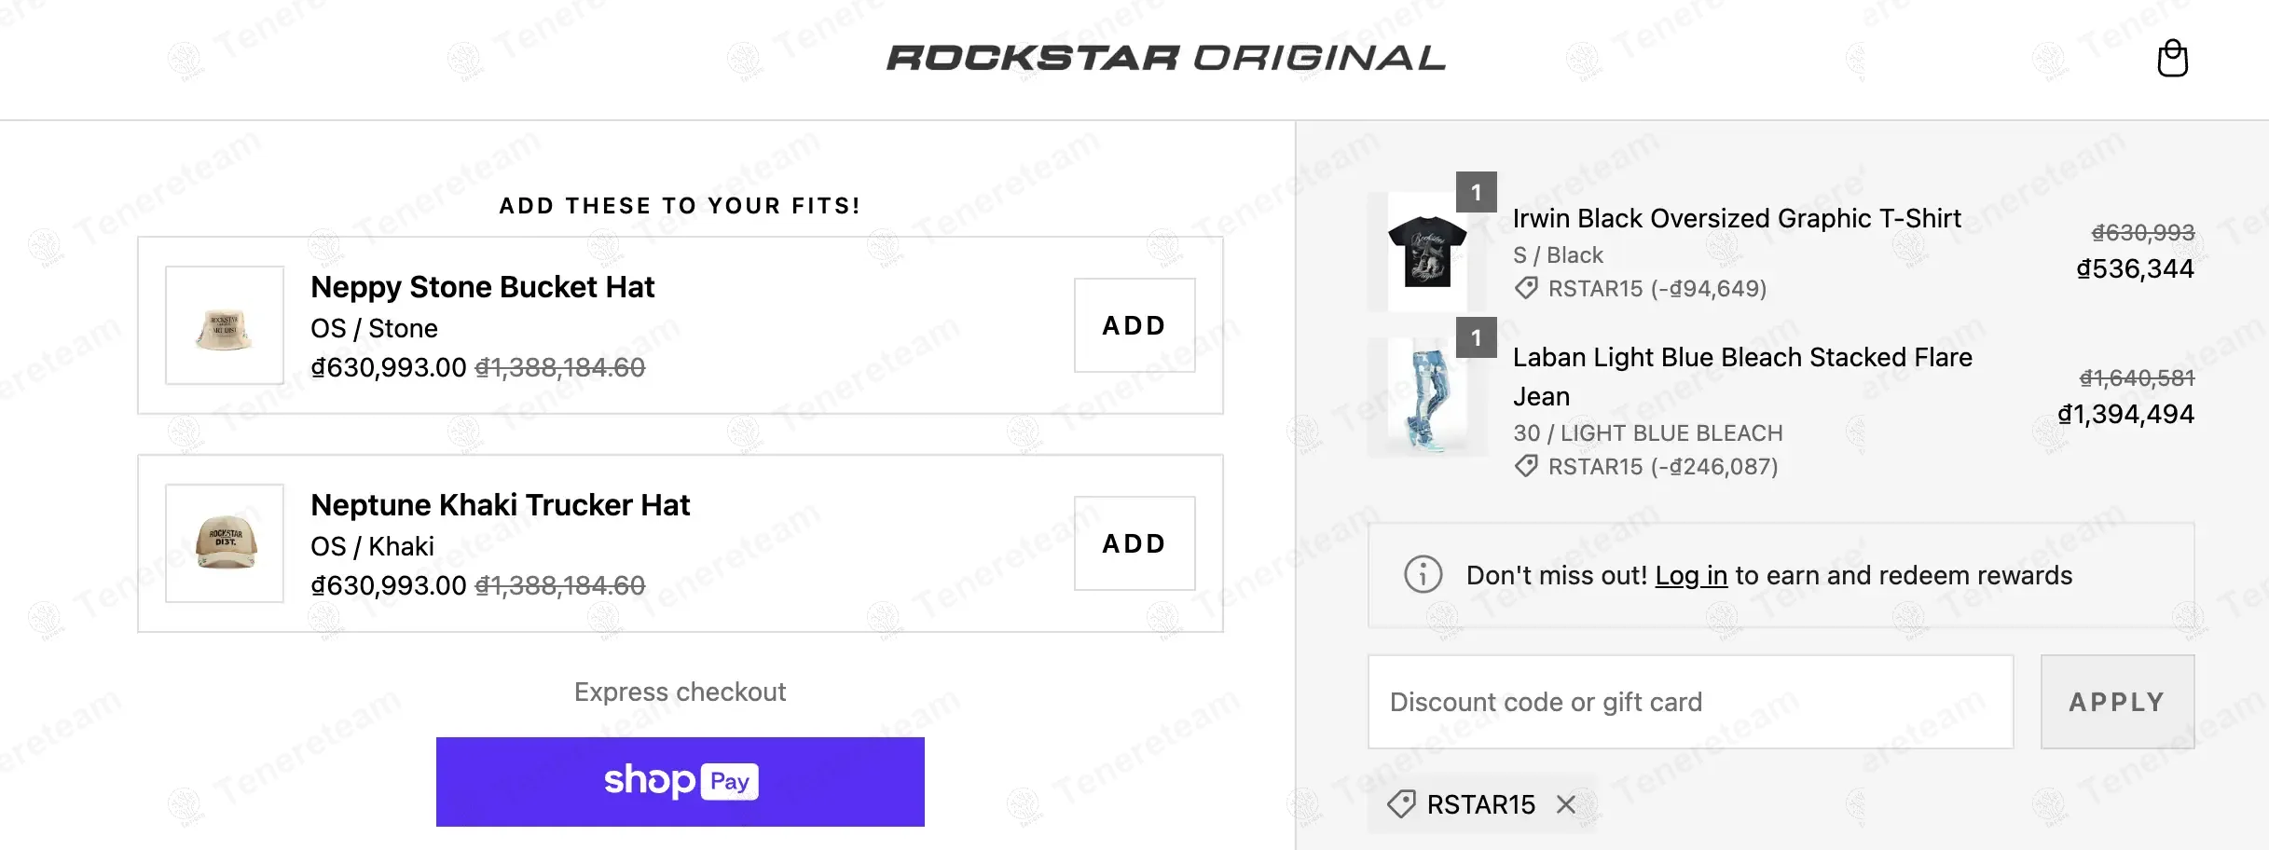Click the Irwin Black Oversized Graphic T-Shirt name

point(1736,218)
